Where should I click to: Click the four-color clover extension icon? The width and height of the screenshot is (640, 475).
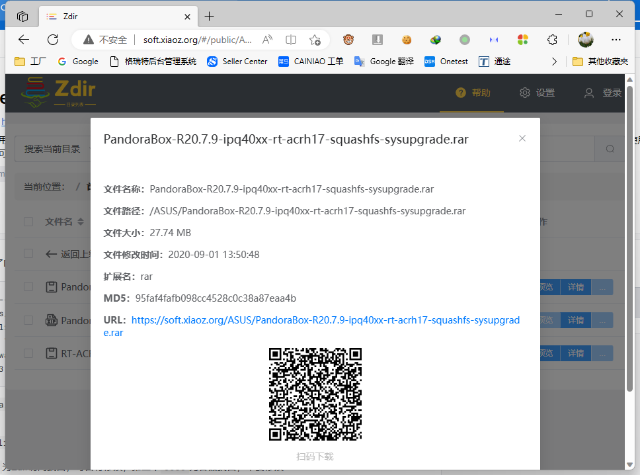pyautogui.click(x=523, y=40)
